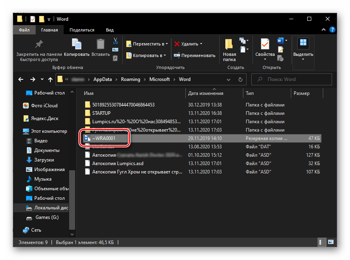Go up one level with the up arrow

(x=50, y=79)
